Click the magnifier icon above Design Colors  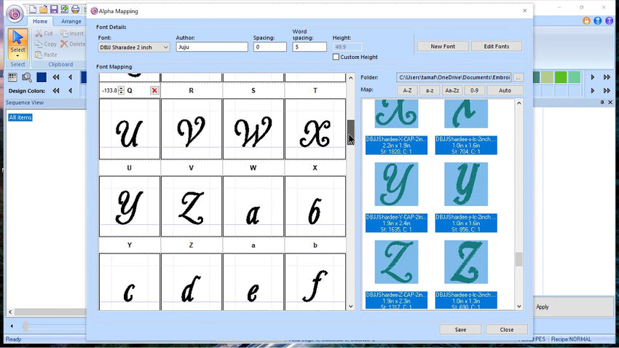[27, 77]
